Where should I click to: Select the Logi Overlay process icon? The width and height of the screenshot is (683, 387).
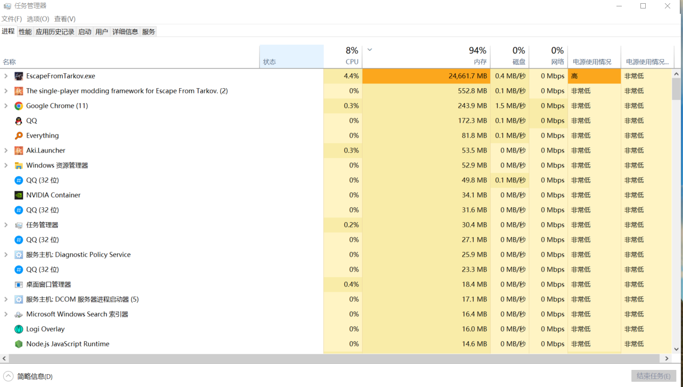(19, 329)
